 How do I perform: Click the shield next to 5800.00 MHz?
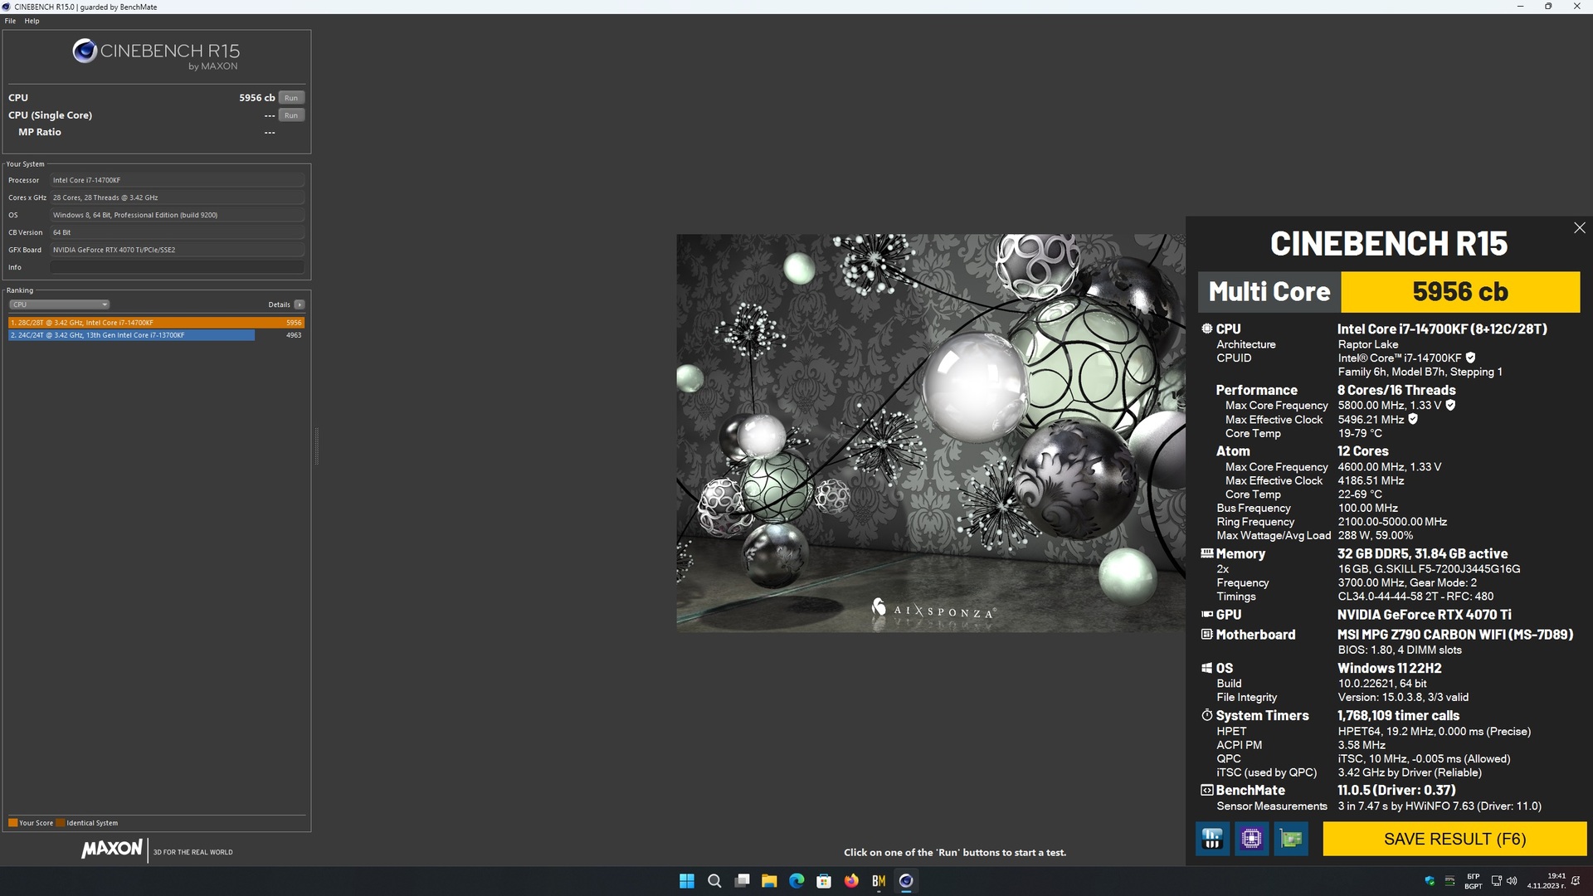[x=1450, y=406]
